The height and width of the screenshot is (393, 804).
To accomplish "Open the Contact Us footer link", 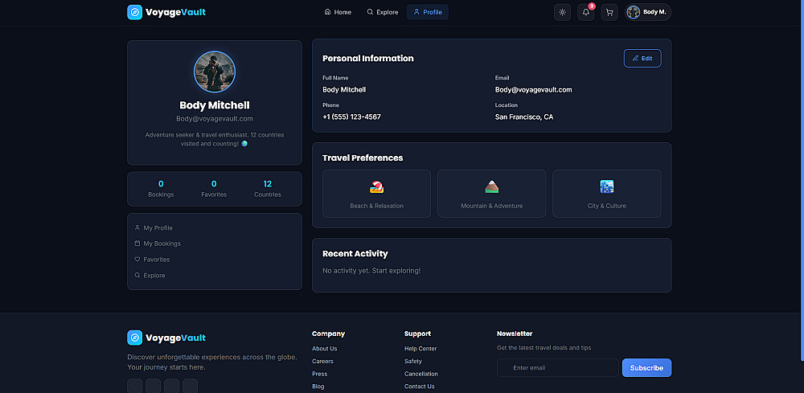I will point(420,387).
